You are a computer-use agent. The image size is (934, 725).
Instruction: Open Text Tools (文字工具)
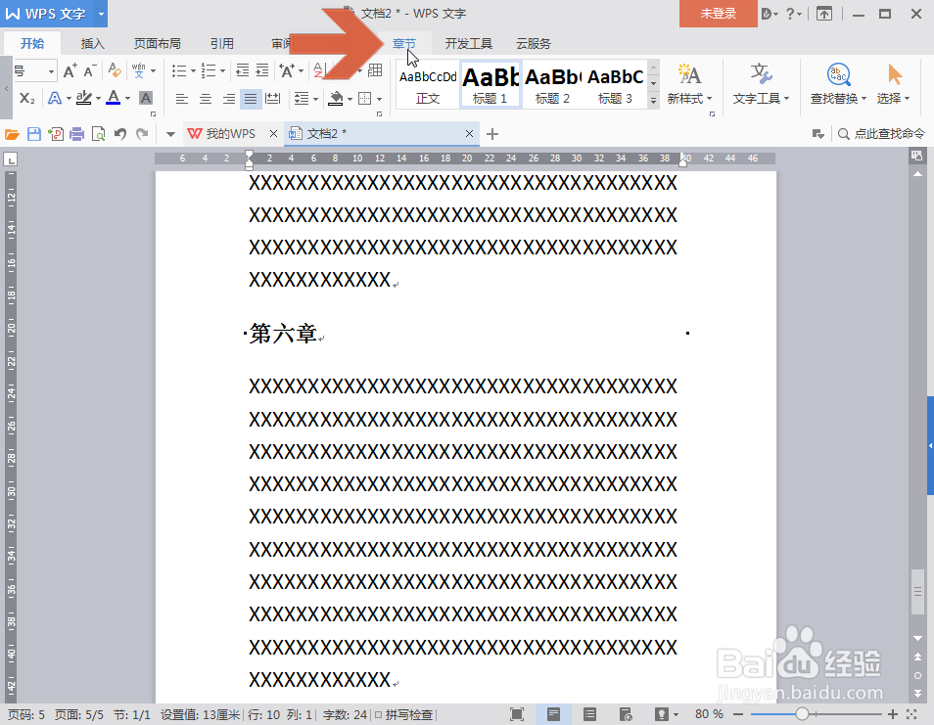pyautogui.click(x=761, y=84)
